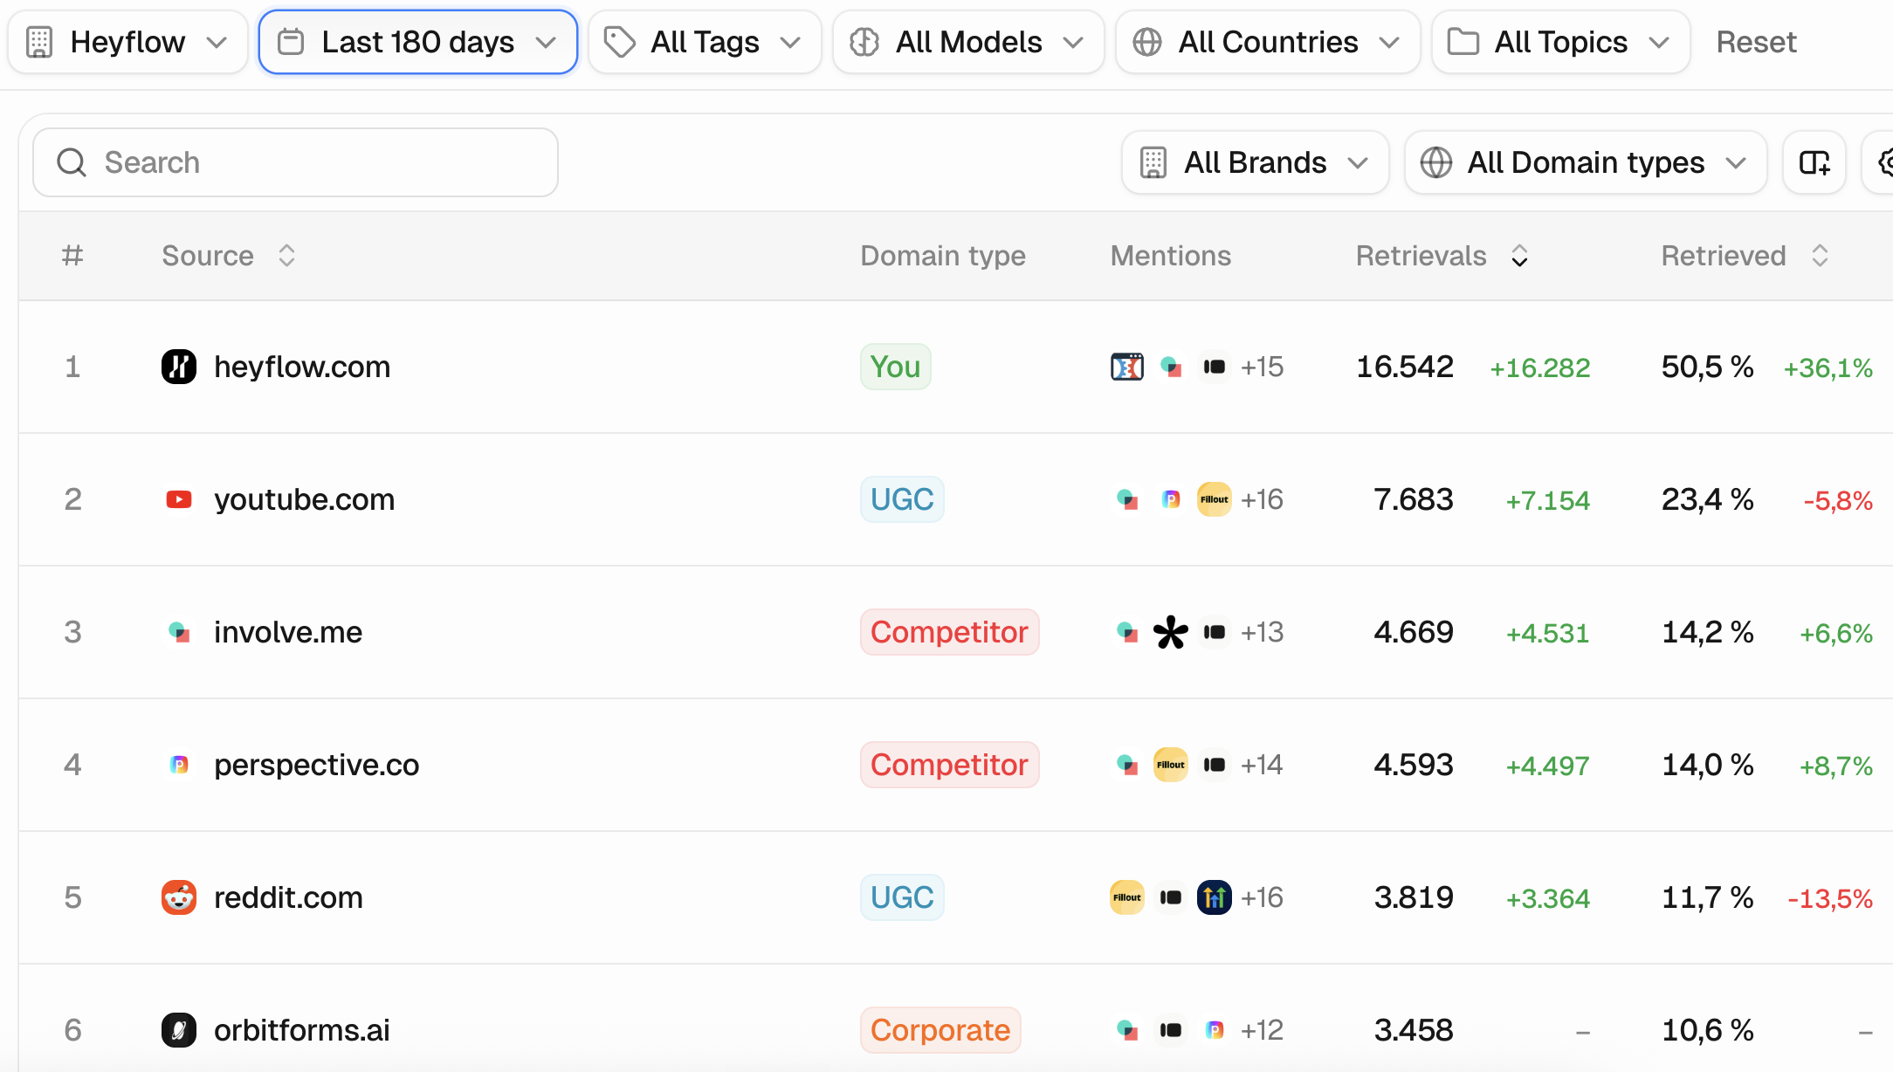Click the dark blue arrows mention icon in reddit.com row
The height and width of the screenshot is (1072, 1893).
tap(1215, 897)
